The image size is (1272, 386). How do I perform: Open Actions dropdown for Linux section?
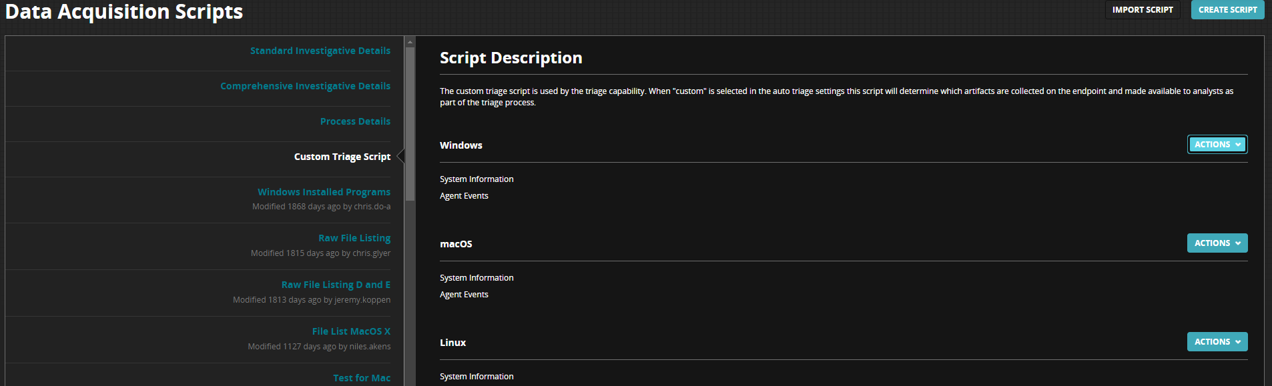click(x=1217, y=342)
